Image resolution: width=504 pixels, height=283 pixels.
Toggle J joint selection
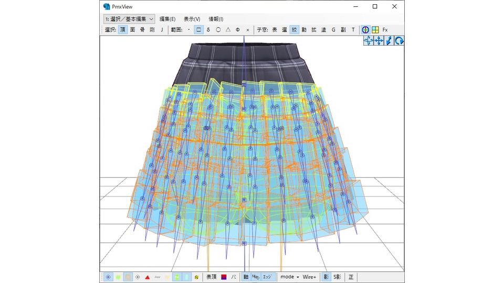[162, 30]
